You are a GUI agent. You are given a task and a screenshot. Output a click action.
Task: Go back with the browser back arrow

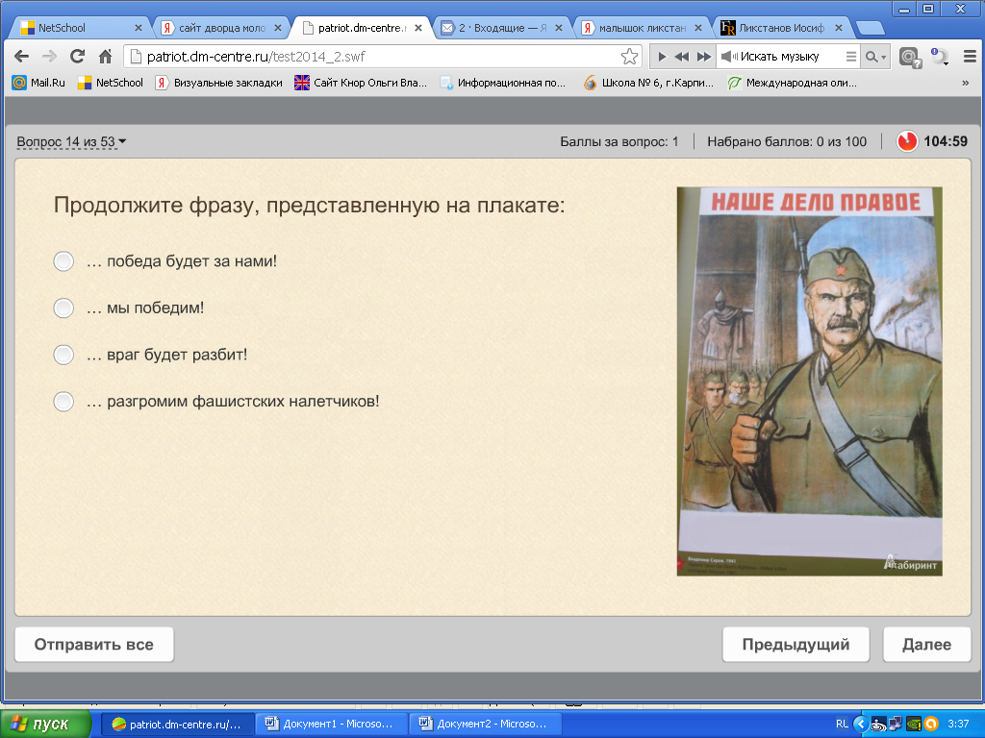(x=21, y=57)
